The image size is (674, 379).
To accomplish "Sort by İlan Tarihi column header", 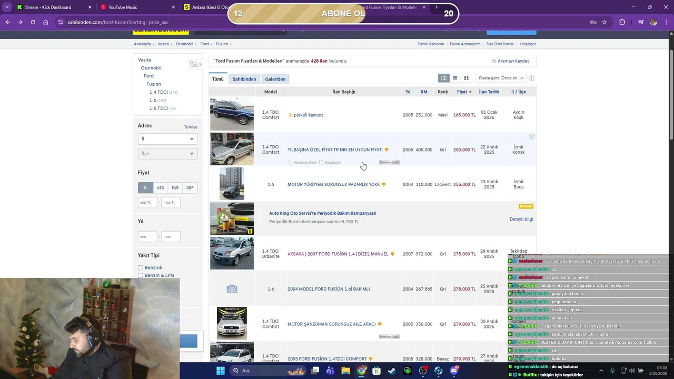I will pos(489,92).
